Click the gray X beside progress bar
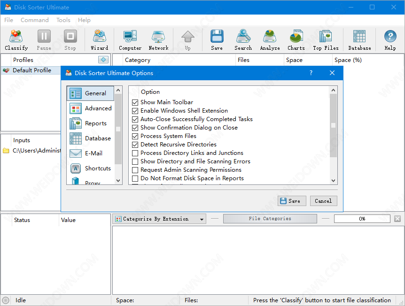This screenshot has width=405, height=306. [397, 219]
